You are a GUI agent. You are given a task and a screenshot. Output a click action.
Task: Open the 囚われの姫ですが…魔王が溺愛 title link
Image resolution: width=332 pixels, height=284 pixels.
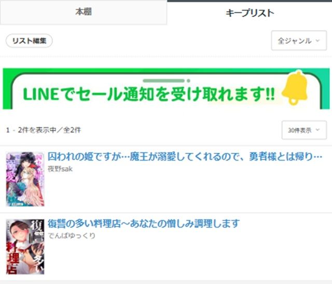(185, 156)
